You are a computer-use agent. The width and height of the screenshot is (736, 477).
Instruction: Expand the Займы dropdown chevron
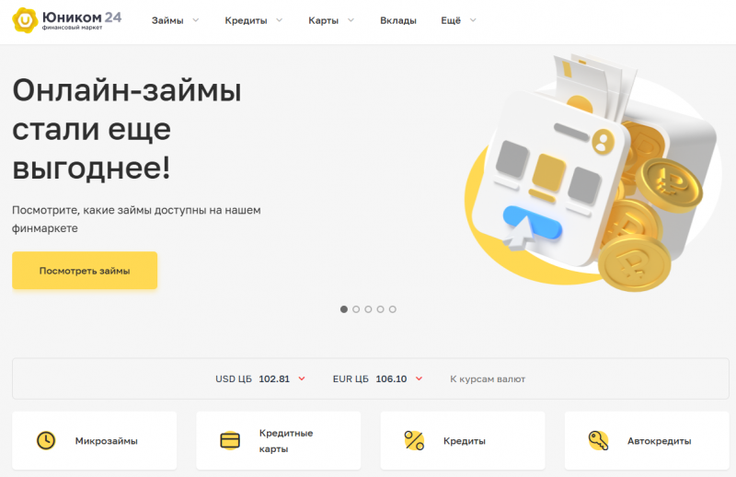196,20
